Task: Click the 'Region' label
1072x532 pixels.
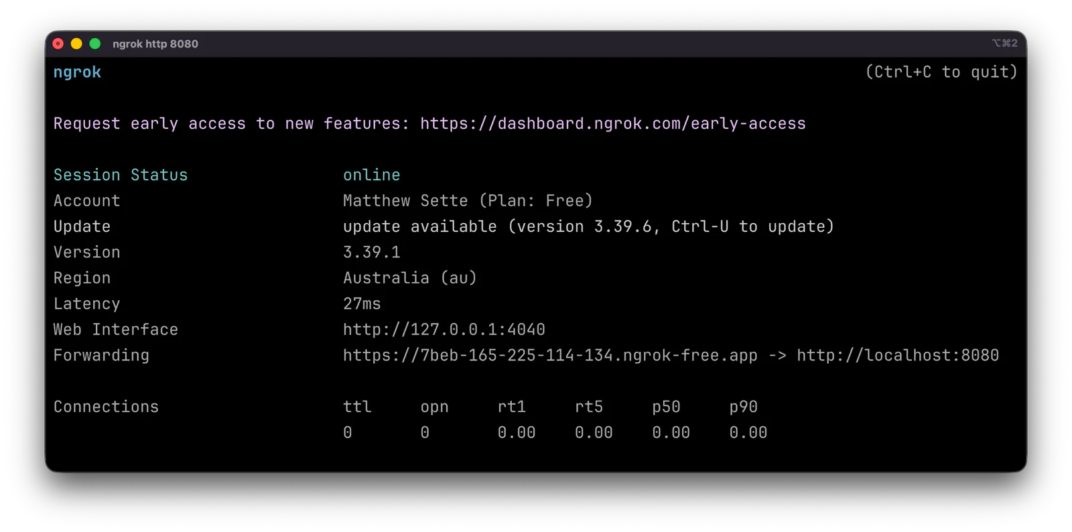Action: click(82, 278)
